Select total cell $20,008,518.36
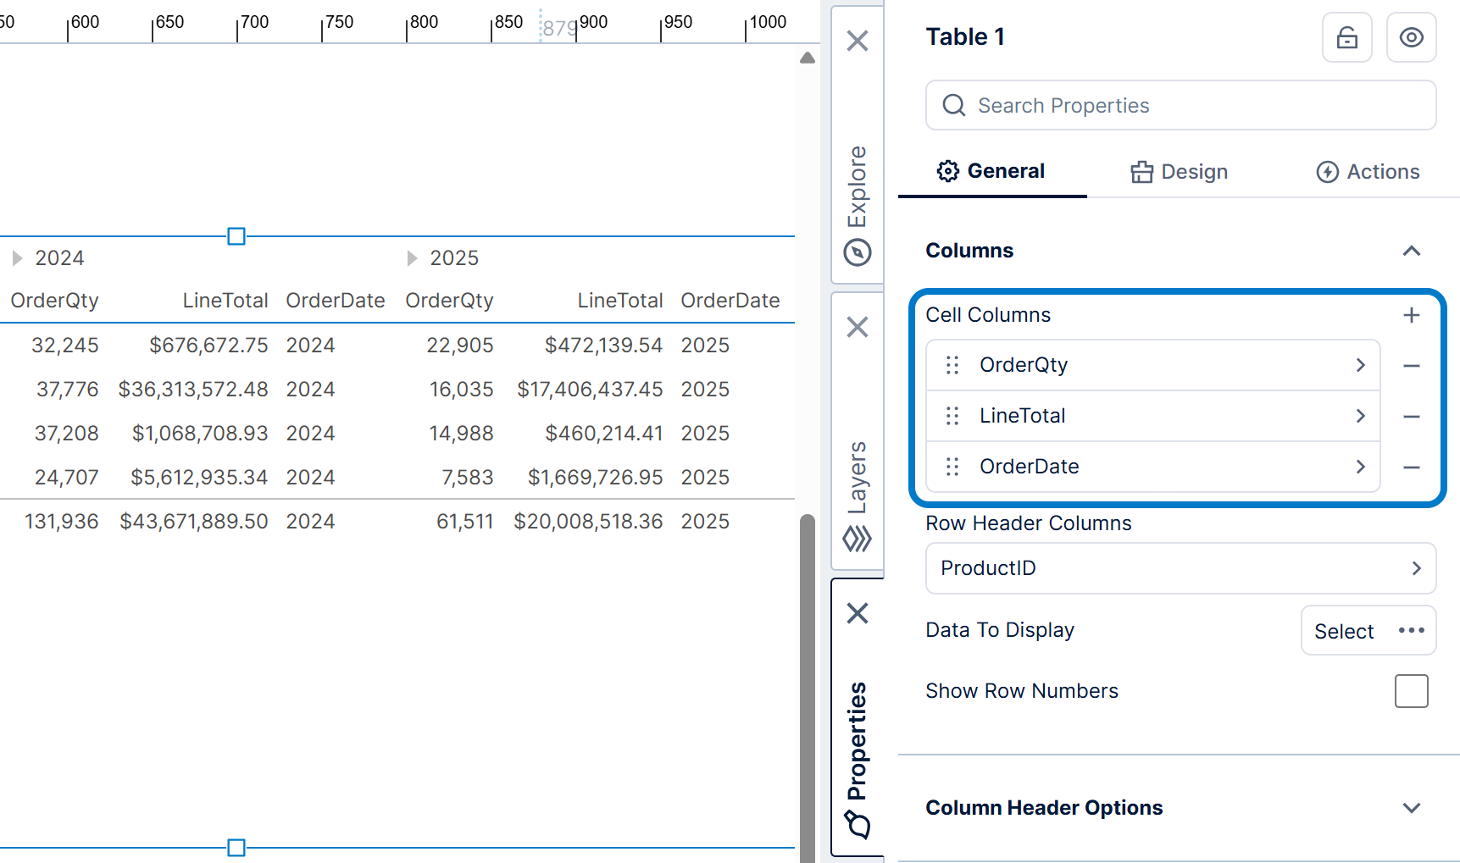Viewport: 1460px width, 863px height. (588, 522)
